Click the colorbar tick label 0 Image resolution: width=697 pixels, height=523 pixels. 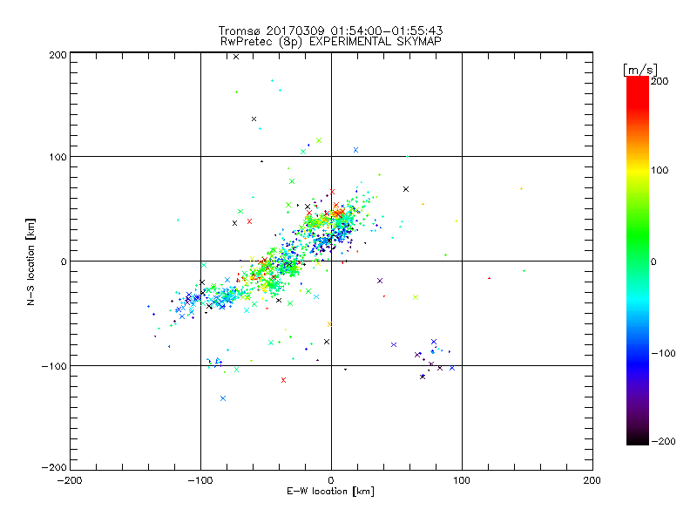[653, 262]
